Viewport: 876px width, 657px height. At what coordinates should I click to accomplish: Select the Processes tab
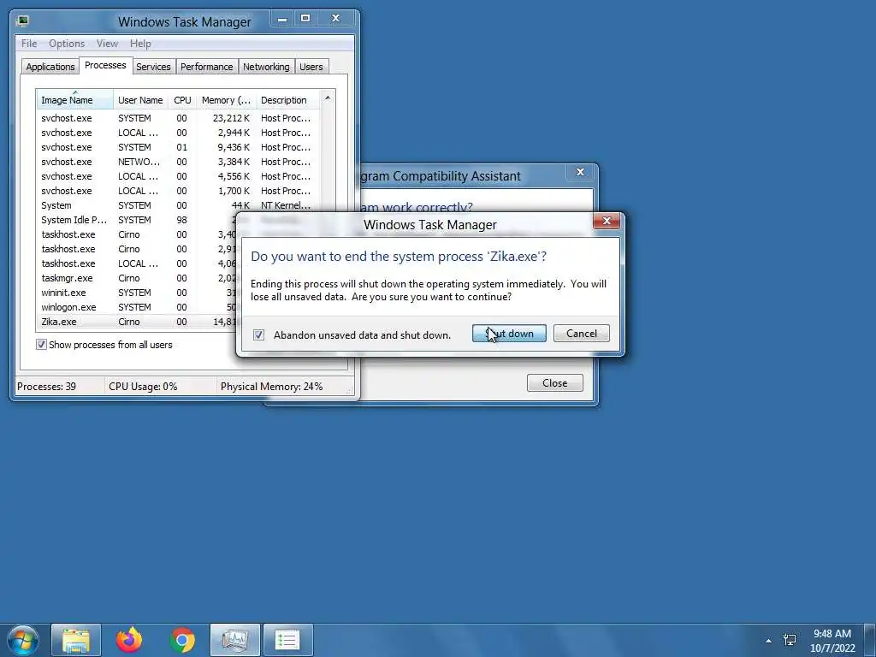tap(105, 65)
